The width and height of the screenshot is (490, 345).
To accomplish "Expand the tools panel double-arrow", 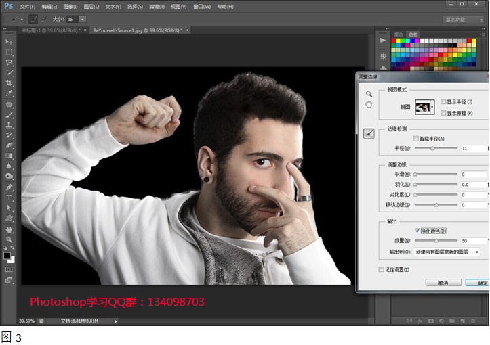I will [x=5, y=28].
